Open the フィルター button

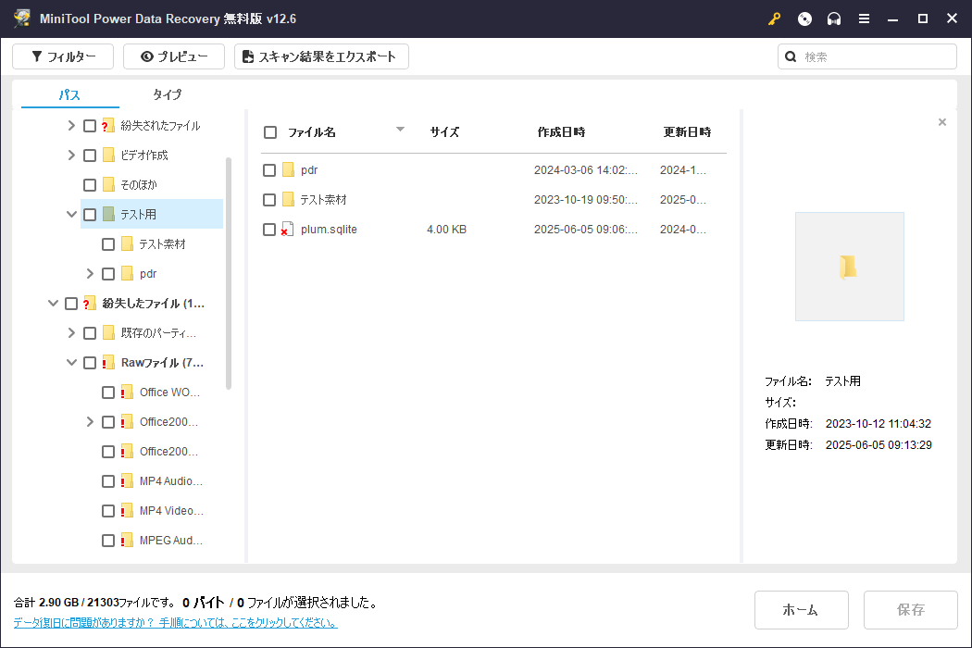click(63, 56)
